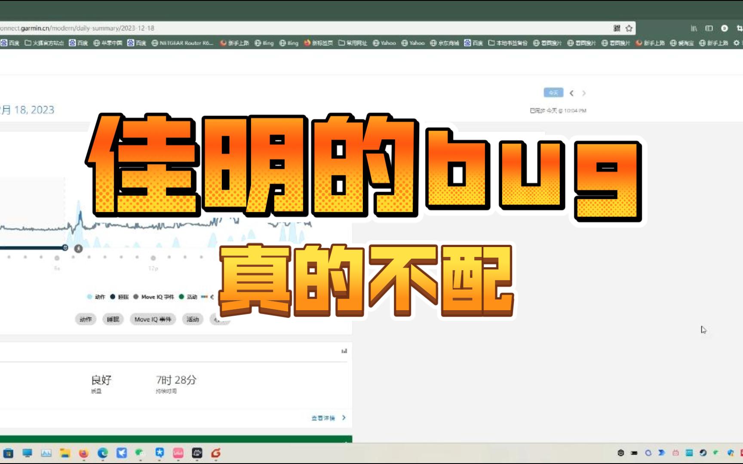This screenshot has width=743, height=464.
Task: Open the monitor icon in taskbar
Action: pos(28,453)
